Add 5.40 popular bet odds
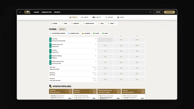Image resolution: width=194 pixels, height=109 pixels. point(142,98)
